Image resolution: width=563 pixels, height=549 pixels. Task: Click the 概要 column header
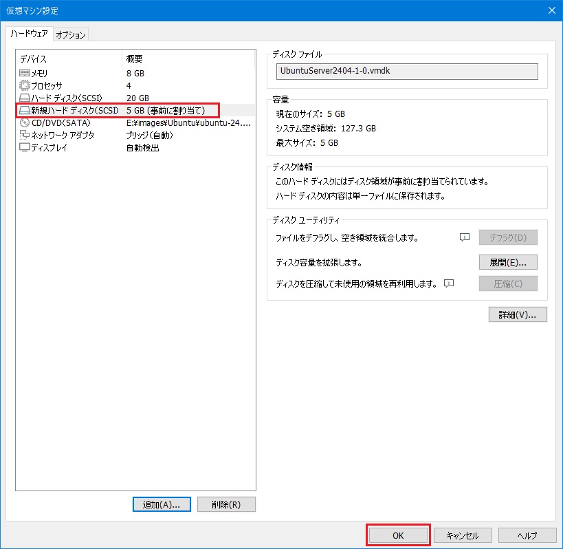[188, 58]
